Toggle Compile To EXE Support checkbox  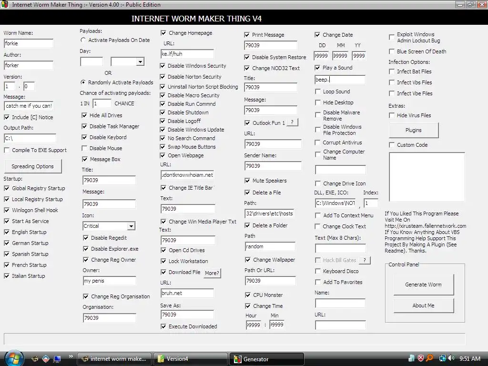pyautogui.click(x=7, y=150)
